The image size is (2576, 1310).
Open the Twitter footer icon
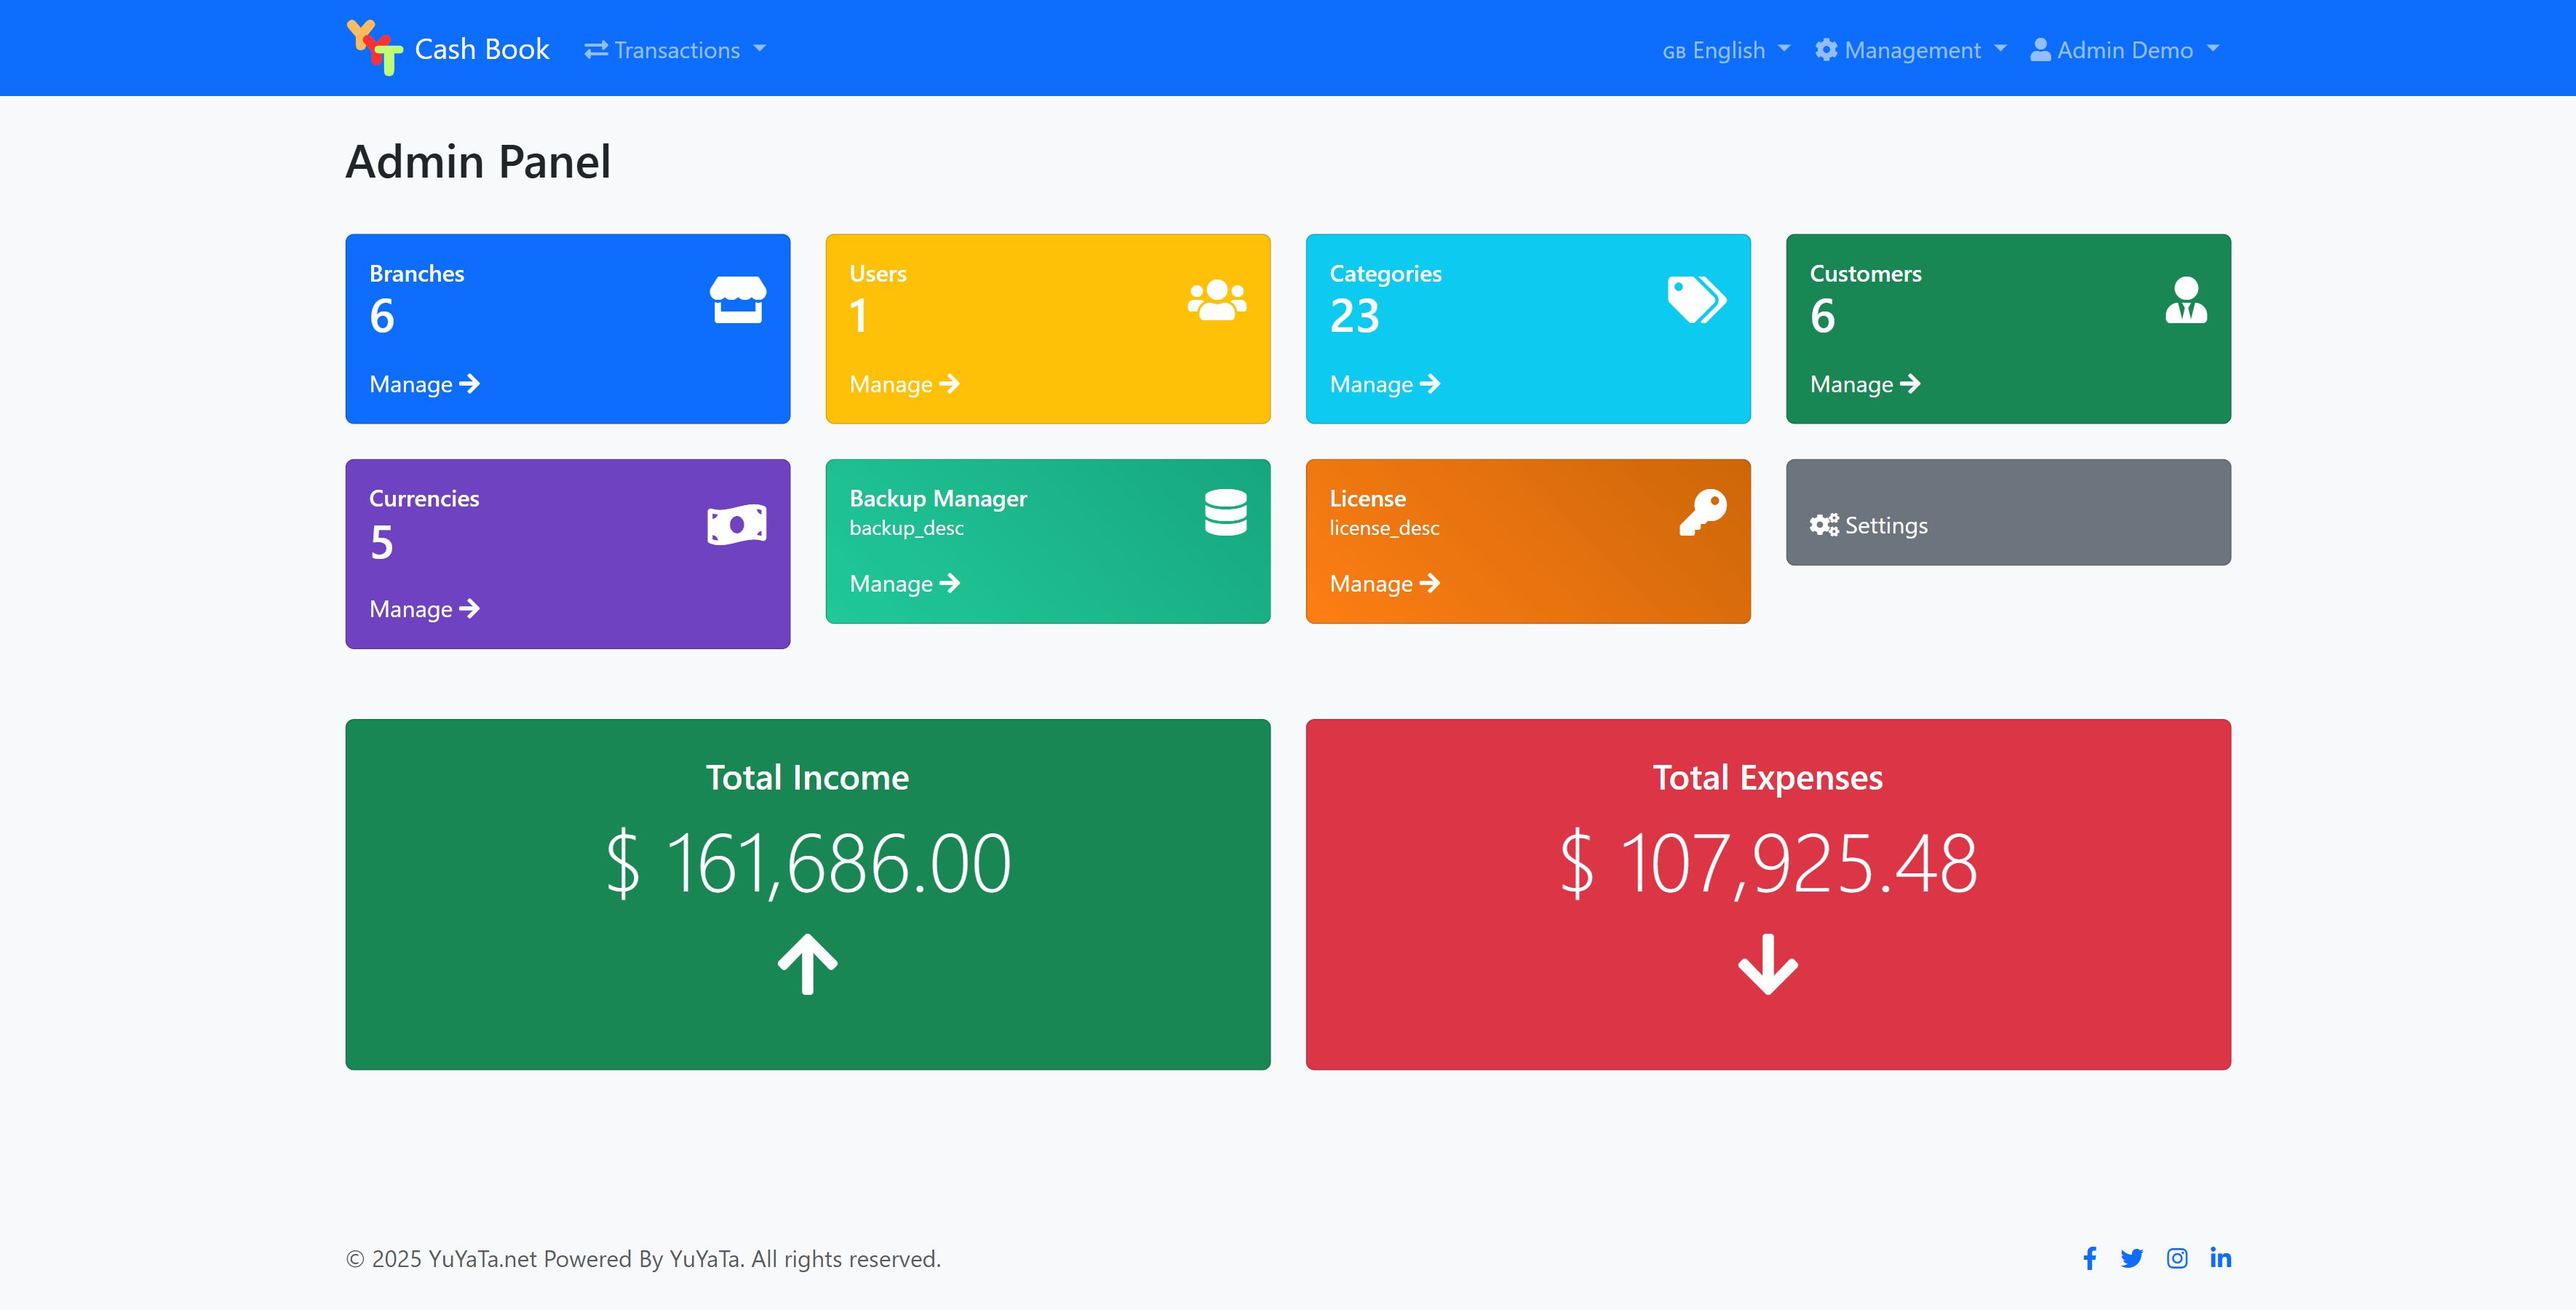coord(2132,1258)
